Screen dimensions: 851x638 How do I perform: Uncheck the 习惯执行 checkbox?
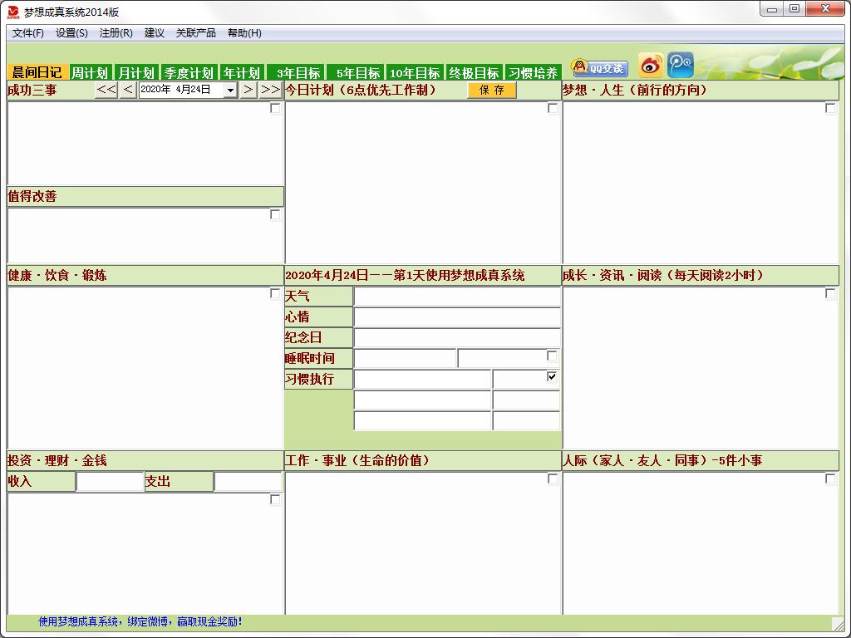tap(552, 376)
